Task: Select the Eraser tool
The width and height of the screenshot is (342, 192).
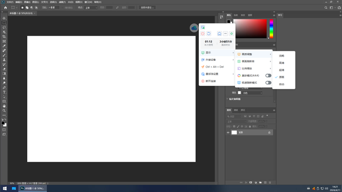Action: [x=4, y=69]
